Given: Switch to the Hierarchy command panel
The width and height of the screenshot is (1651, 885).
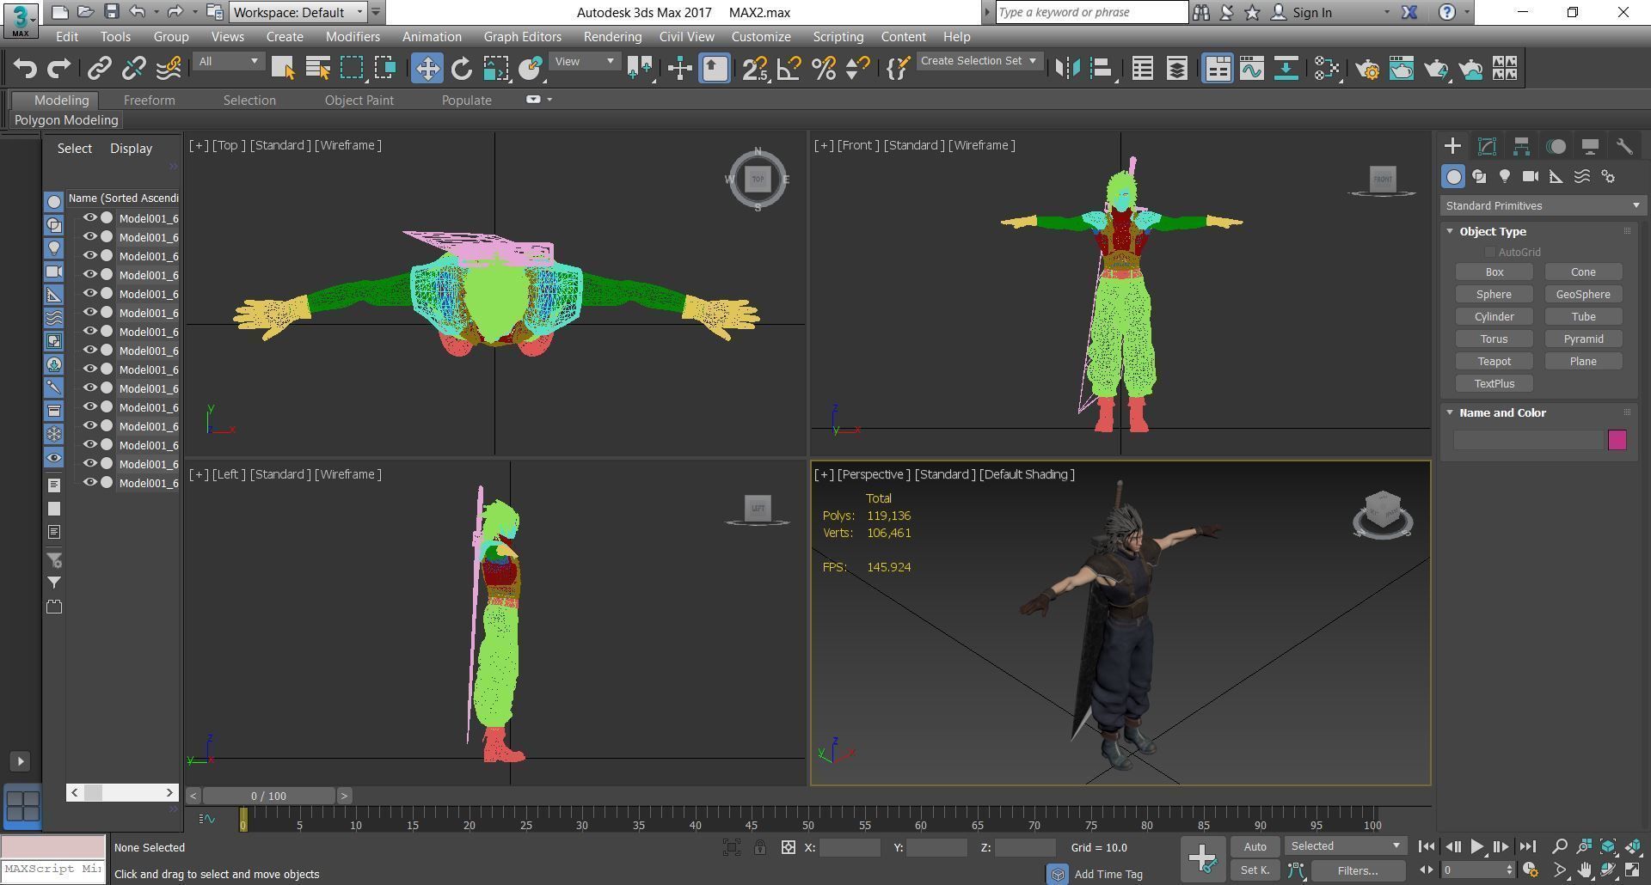Looking at the screenshot, I should (x=1521, y=146).
